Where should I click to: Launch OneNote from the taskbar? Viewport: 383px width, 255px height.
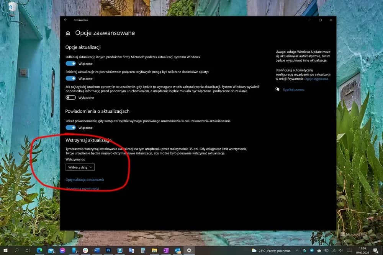[166, 251]
